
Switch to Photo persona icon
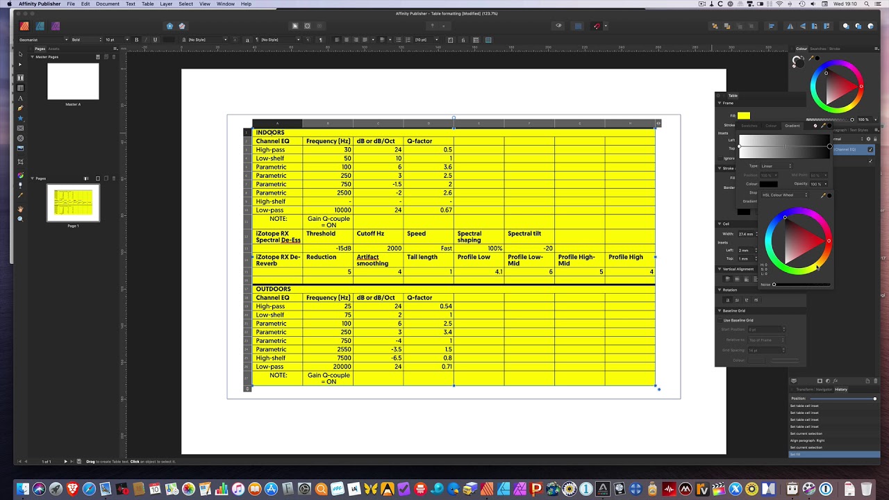(x=56, y=26)
